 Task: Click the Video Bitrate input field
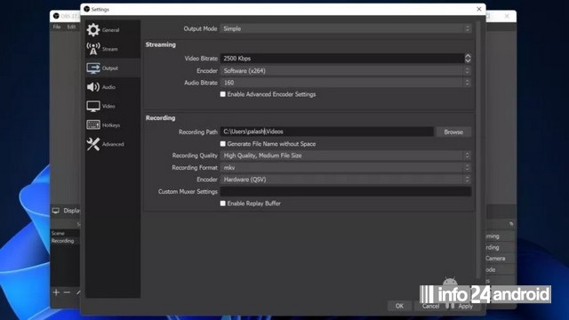[342, 59]
